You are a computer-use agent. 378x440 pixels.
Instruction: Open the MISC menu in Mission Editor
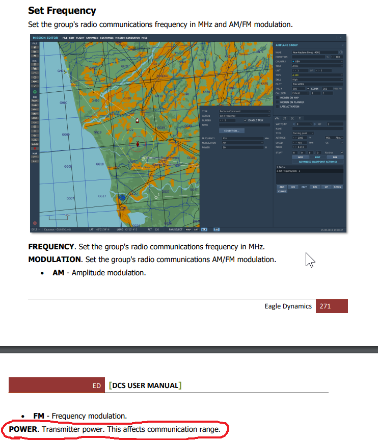tap(144, 38)
